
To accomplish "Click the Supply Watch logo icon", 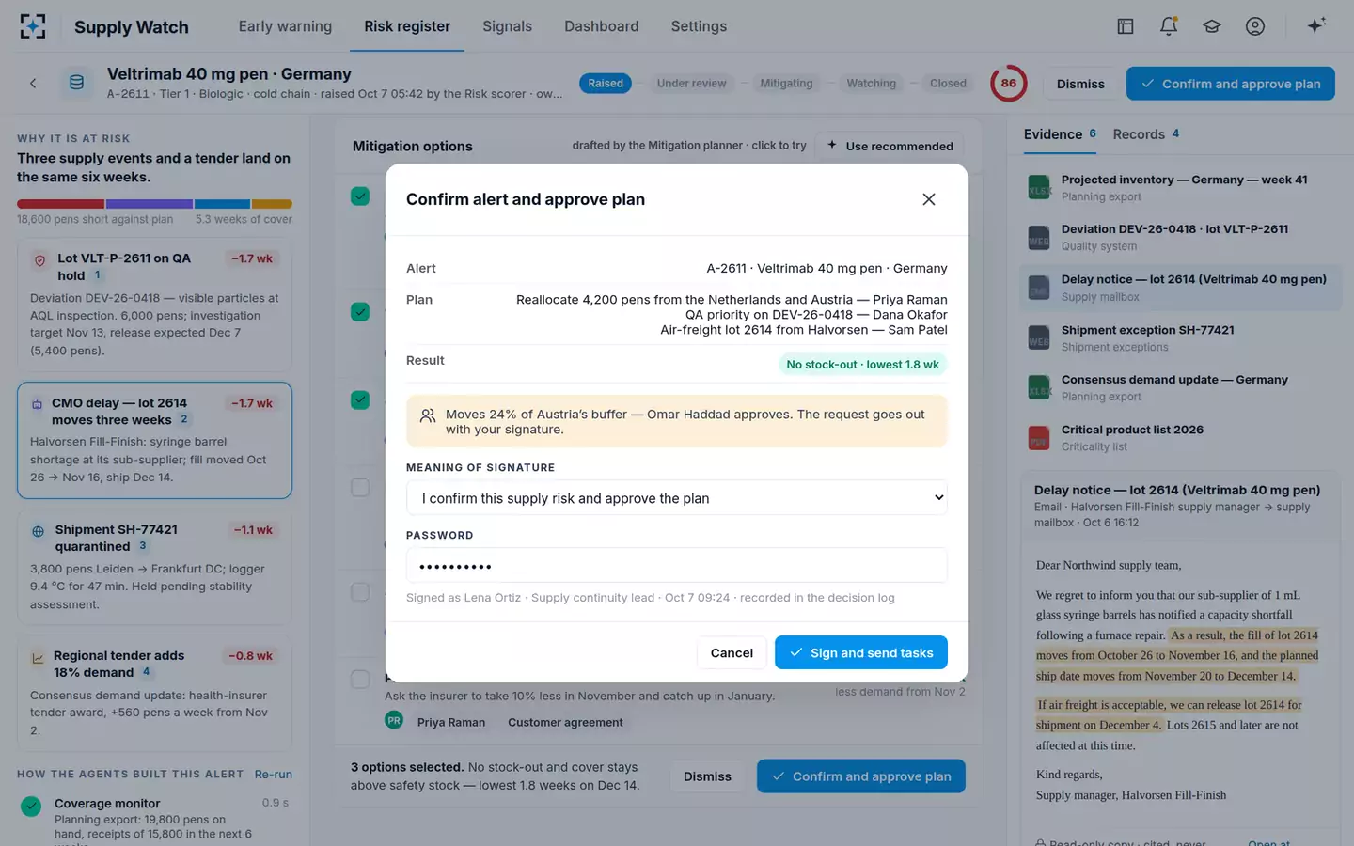I will click(x=33, y=26).
